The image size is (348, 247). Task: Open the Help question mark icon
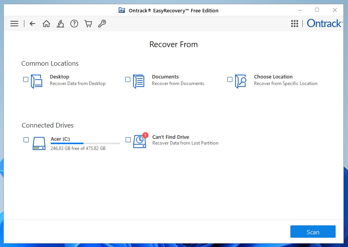coord(74,24)
